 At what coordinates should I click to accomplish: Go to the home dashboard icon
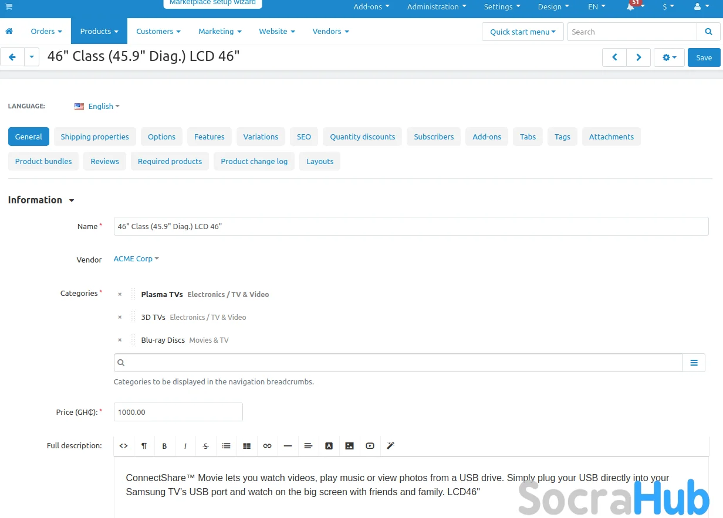coord(9,31)
